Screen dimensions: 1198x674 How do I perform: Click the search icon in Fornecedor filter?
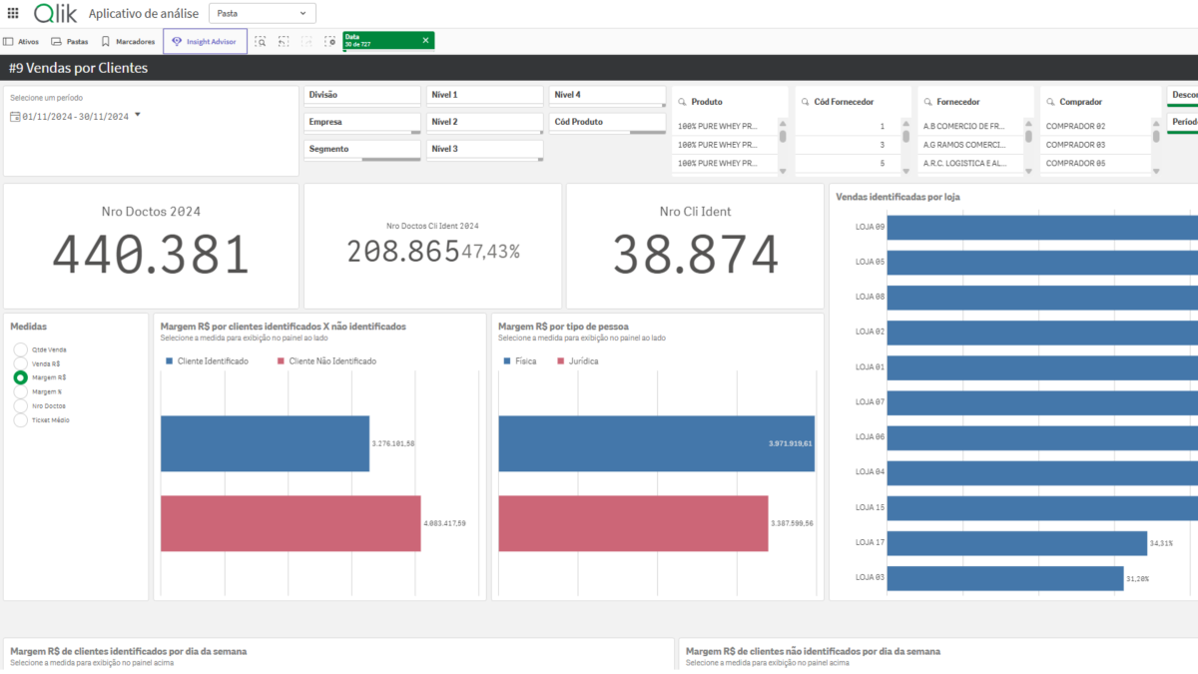coord(926,102)
